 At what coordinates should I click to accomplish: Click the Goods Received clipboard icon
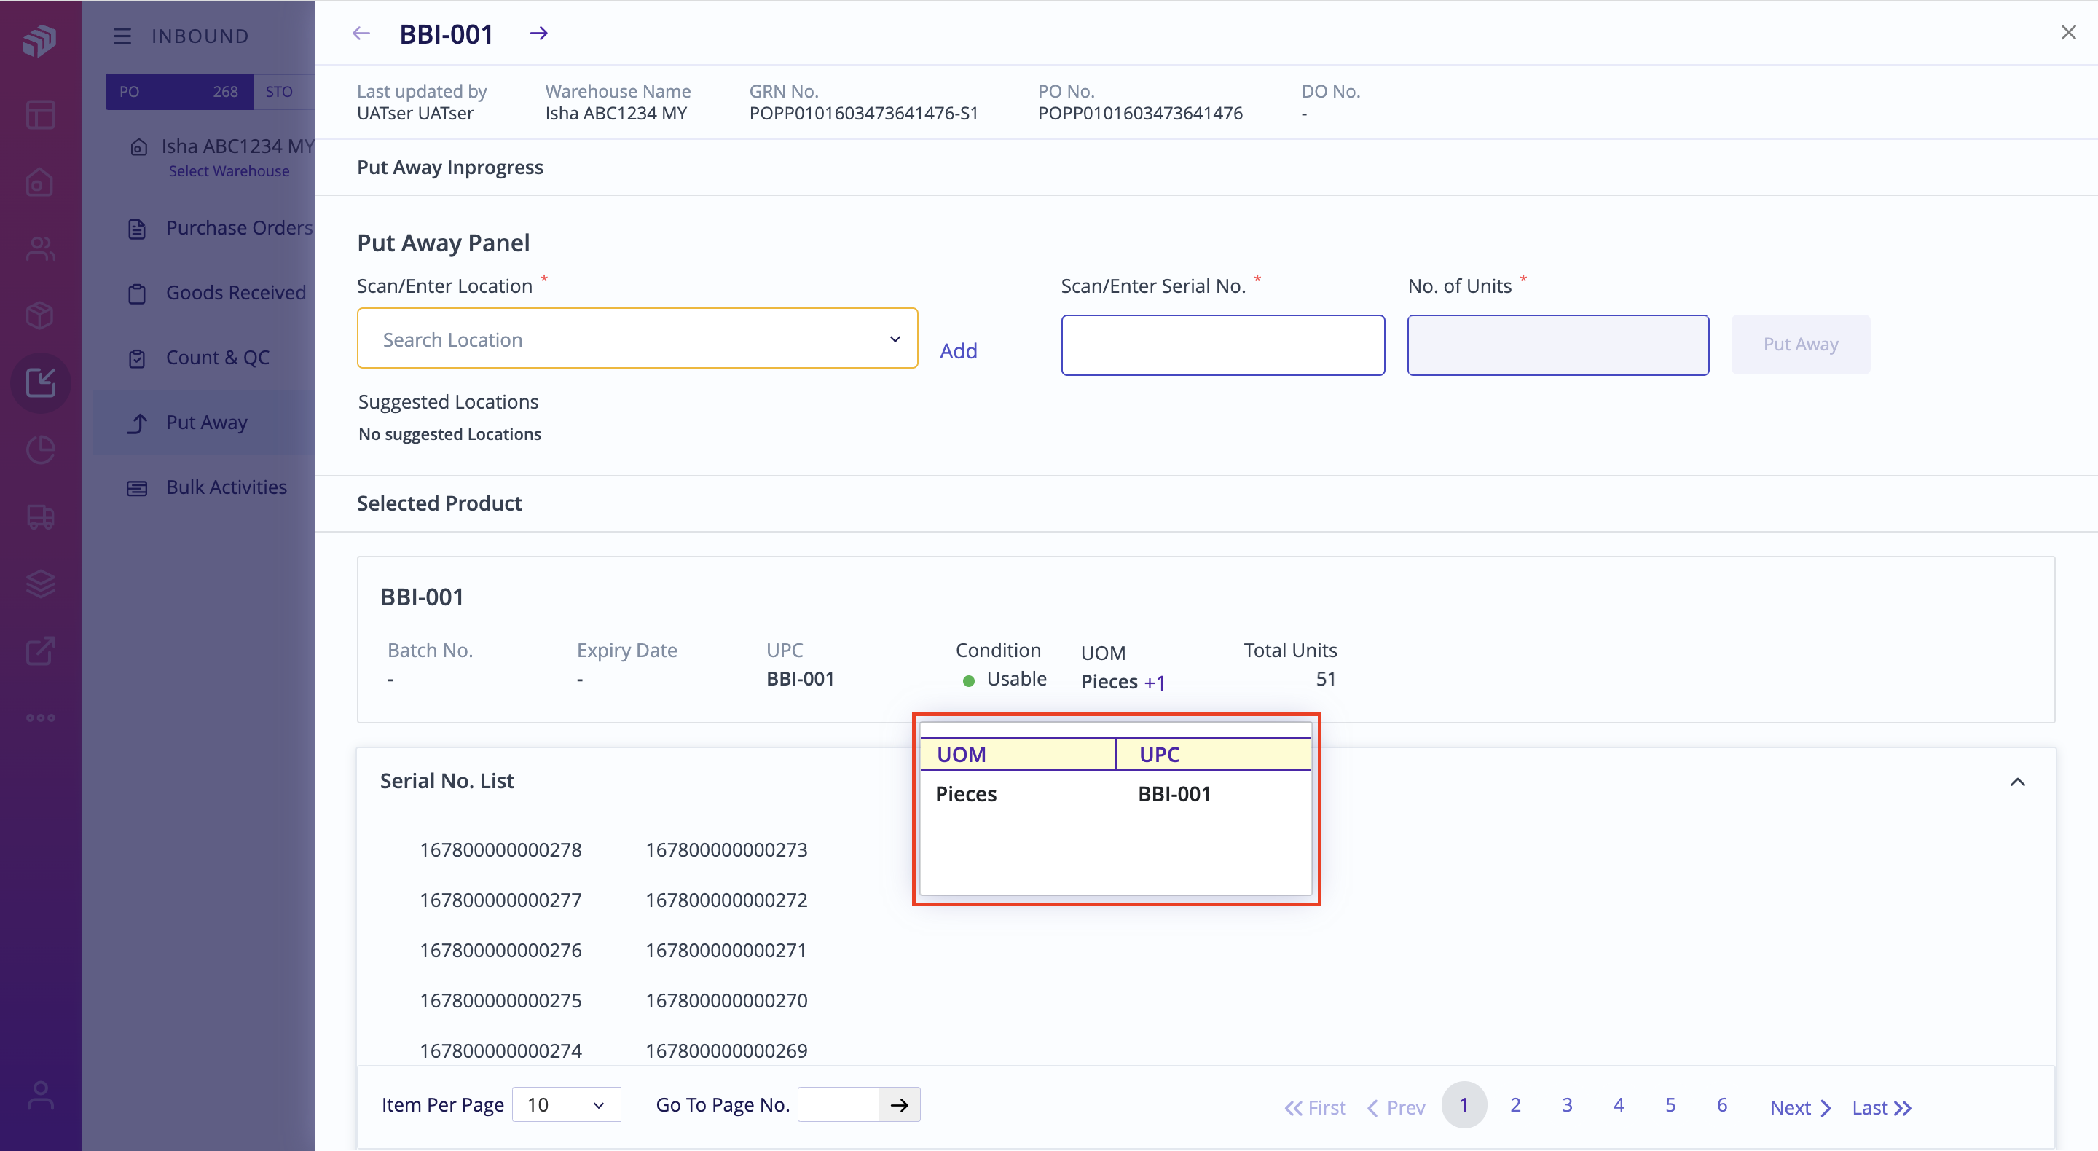coord(137,294)
